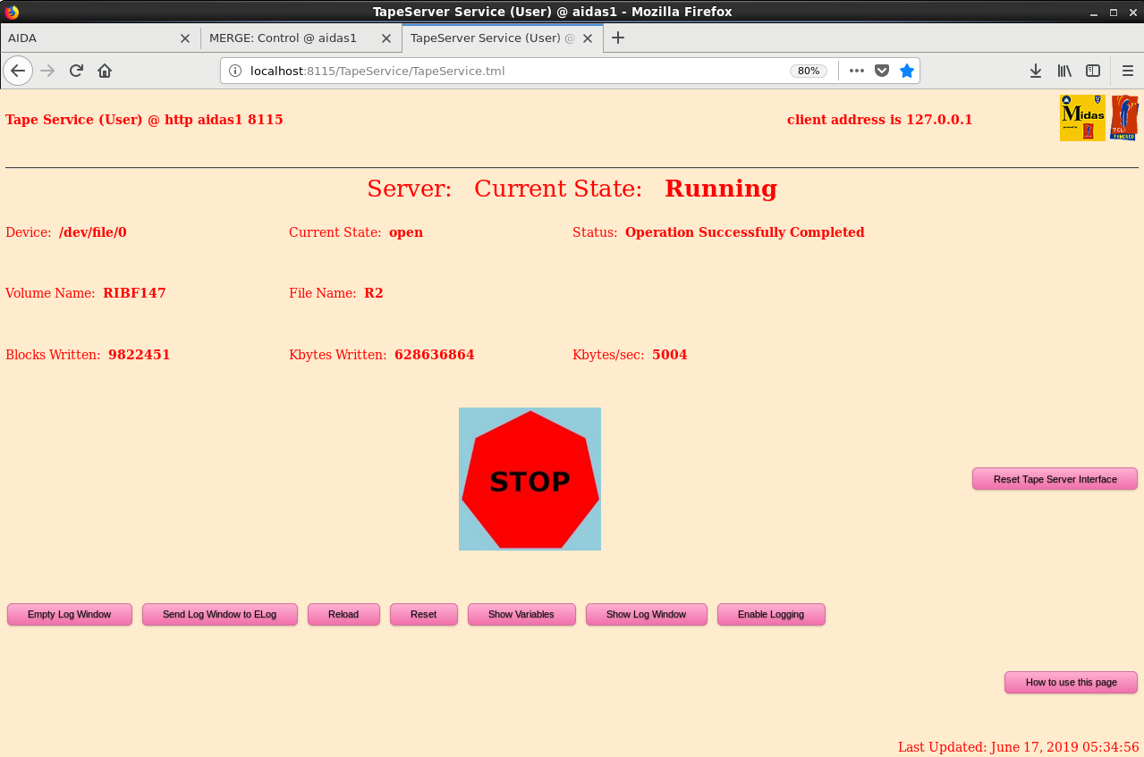Click Firefox icon in the title bar

click(12, 12)
